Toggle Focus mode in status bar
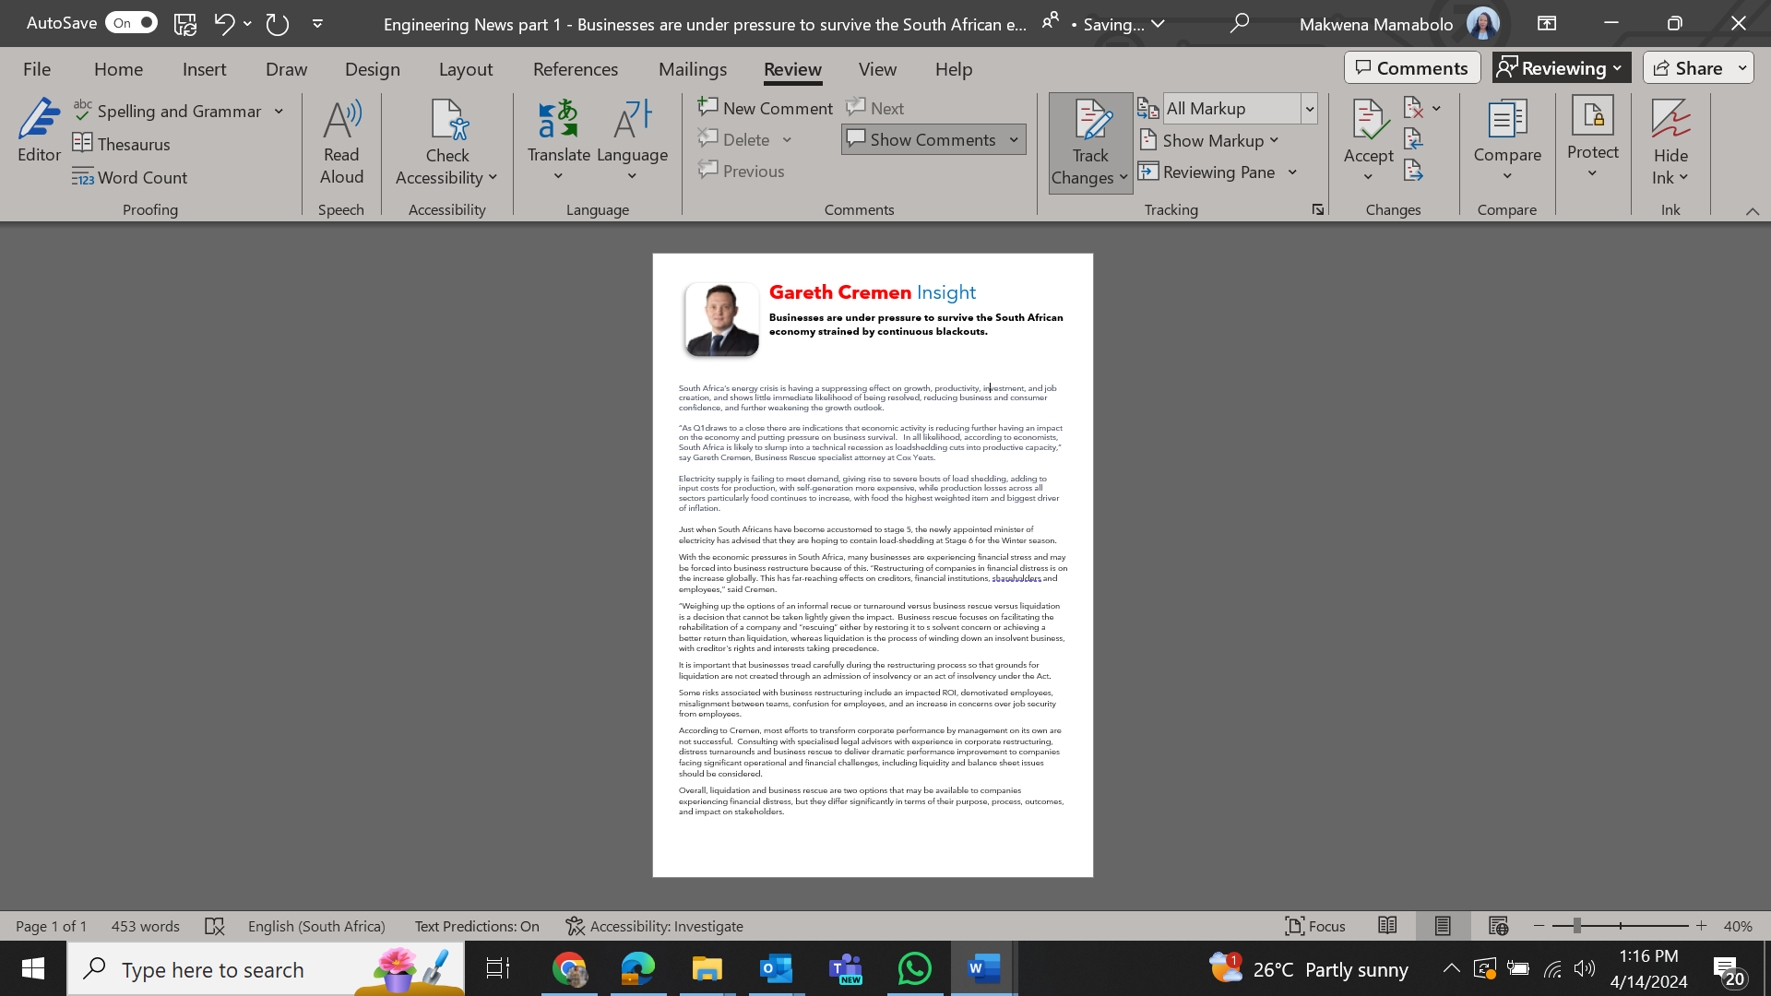1771x996 pixels. point(1315,926)
